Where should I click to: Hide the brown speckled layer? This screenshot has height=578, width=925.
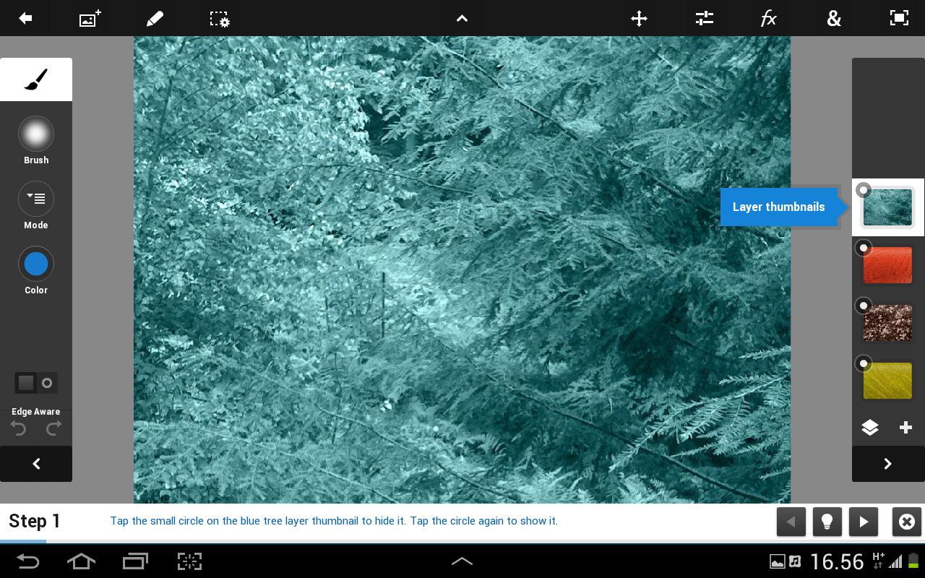tap(863, 306)
